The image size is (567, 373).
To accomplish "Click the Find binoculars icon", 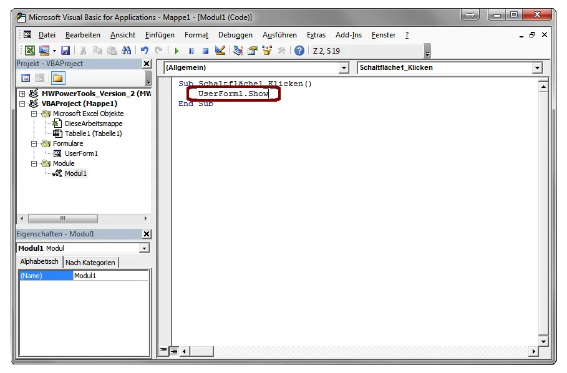I will click(x=127, y=51).
